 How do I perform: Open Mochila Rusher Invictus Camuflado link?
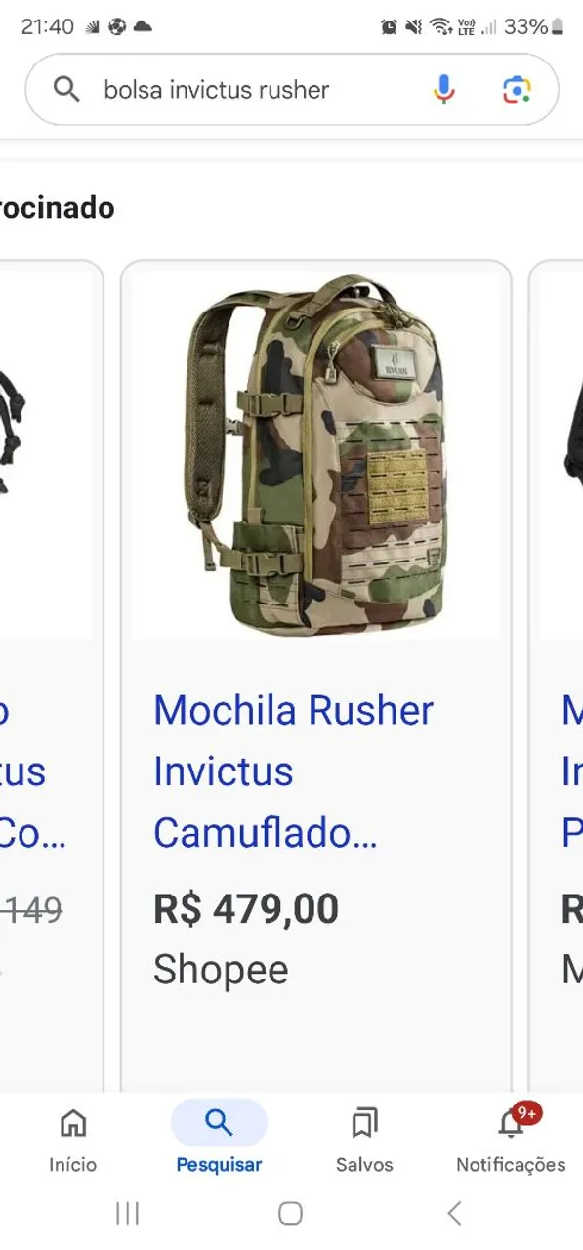tap(293, 771)
